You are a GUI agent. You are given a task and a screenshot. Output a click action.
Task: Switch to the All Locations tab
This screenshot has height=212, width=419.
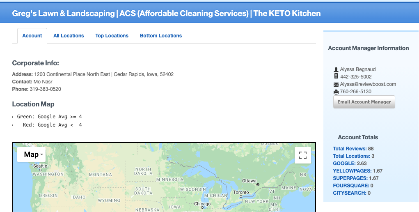point(69,36)
